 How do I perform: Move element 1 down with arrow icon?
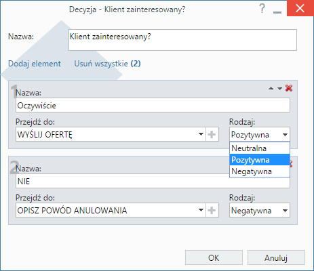click(x=279, y=89)
